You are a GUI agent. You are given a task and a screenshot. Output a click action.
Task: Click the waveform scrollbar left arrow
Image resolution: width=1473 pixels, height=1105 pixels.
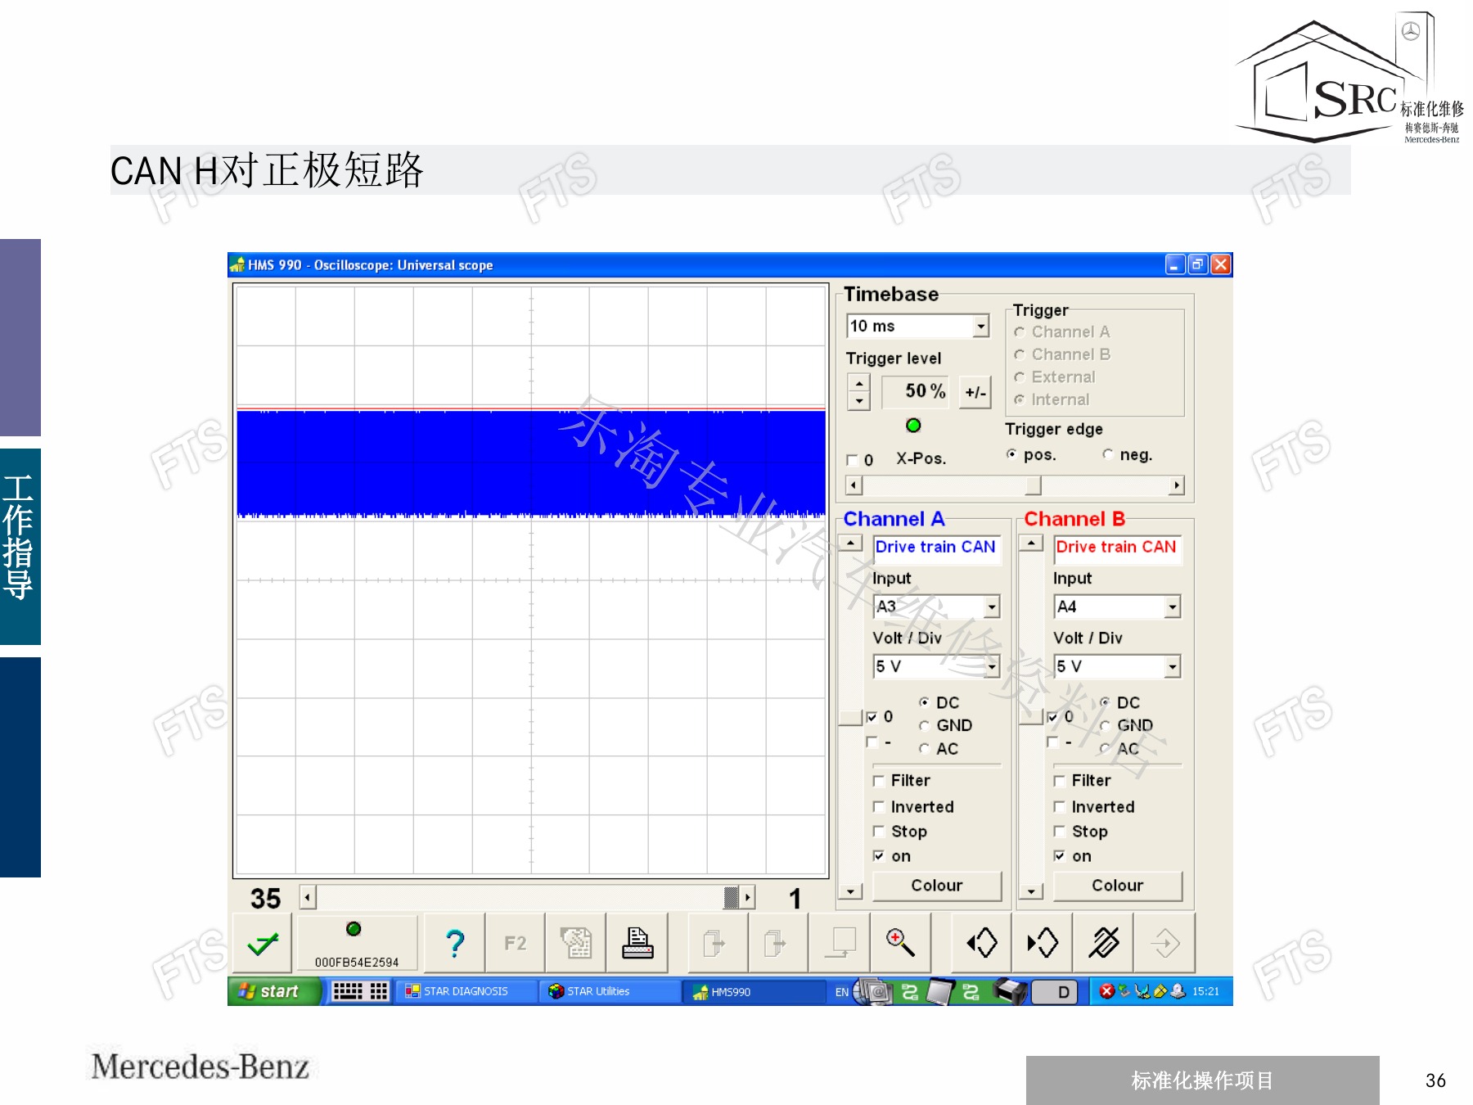pos(308,898)
